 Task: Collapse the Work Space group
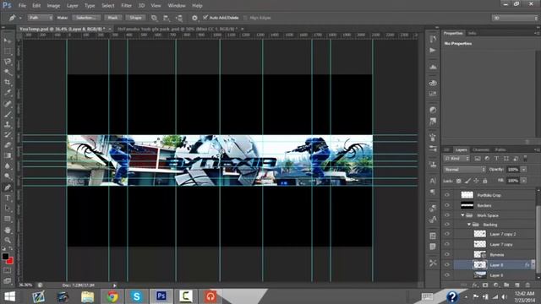462,215
